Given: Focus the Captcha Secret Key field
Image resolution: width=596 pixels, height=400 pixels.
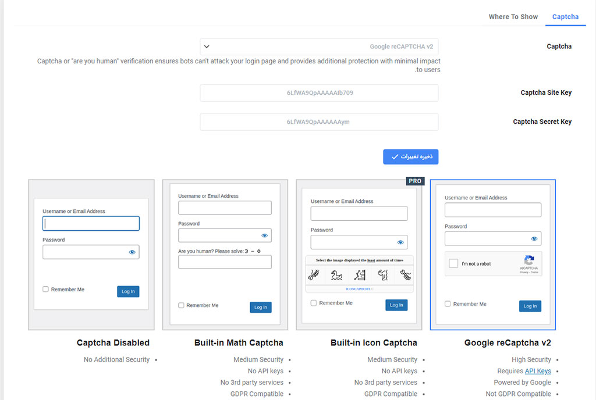Looking at the screenshot, I should 319,122.
